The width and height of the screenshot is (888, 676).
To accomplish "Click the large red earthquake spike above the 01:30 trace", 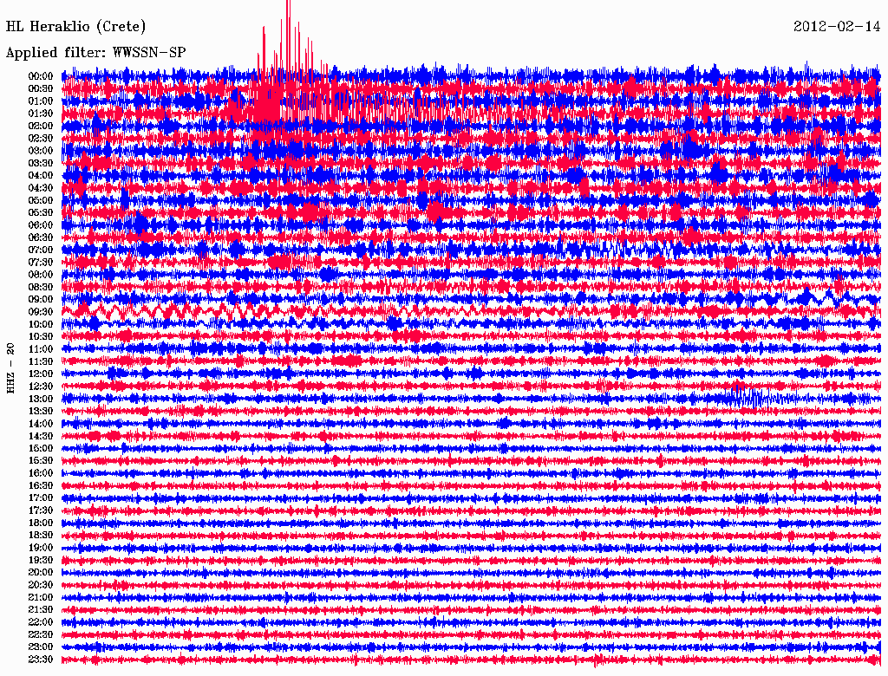I will point(289,62).
